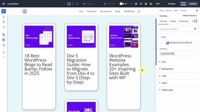The image size is (200, 112).
Task: Open the sliders list icon in sidebar
Action: tap(3, 27)
